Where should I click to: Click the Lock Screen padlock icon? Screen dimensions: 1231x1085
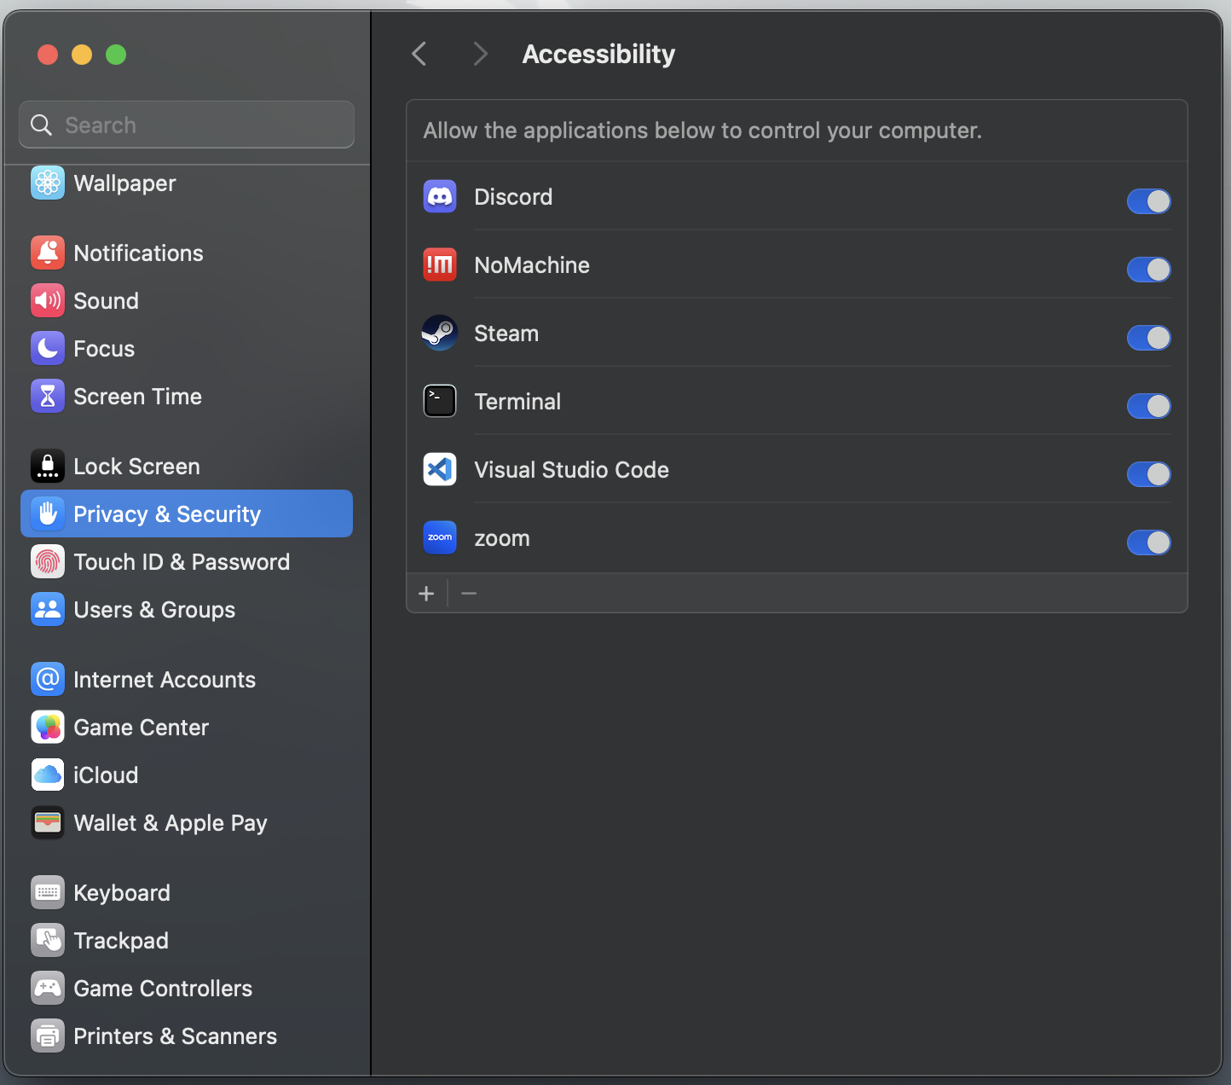pos(48,466)
